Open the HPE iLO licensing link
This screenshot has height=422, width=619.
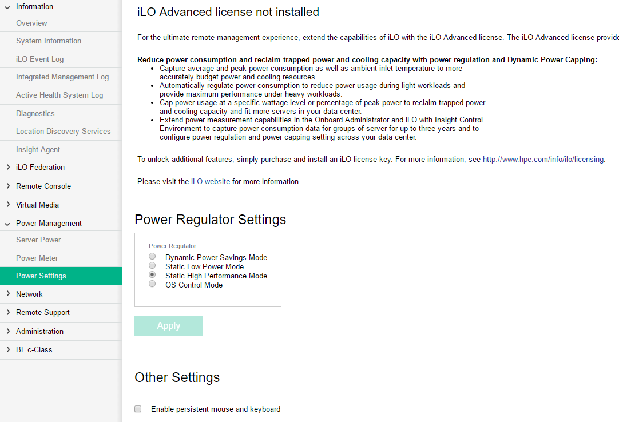pos(543,160)
